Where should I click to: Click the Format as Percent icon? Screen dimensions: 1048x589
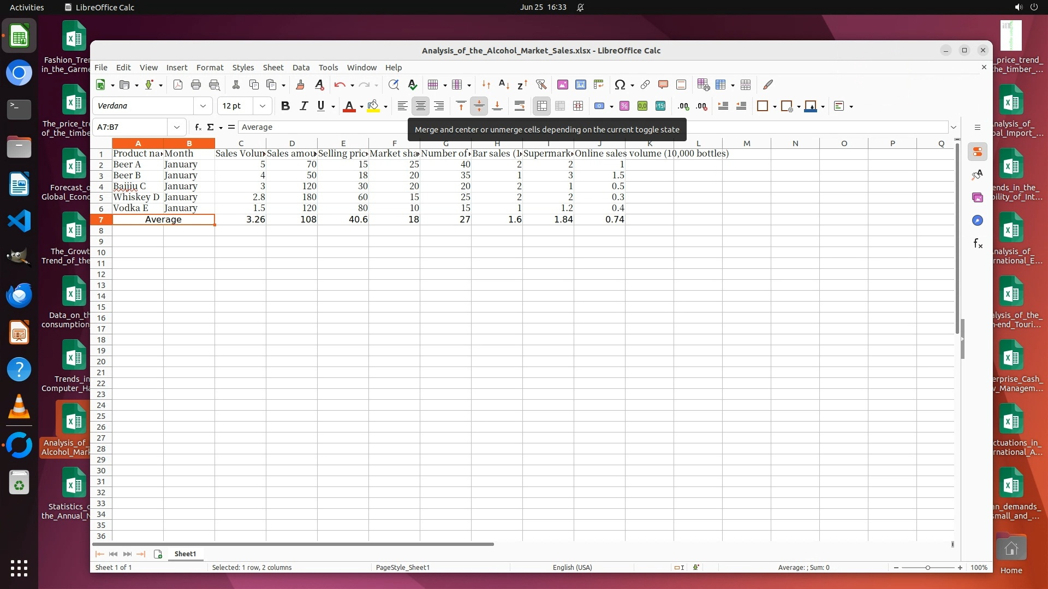(x=624, y=106)
